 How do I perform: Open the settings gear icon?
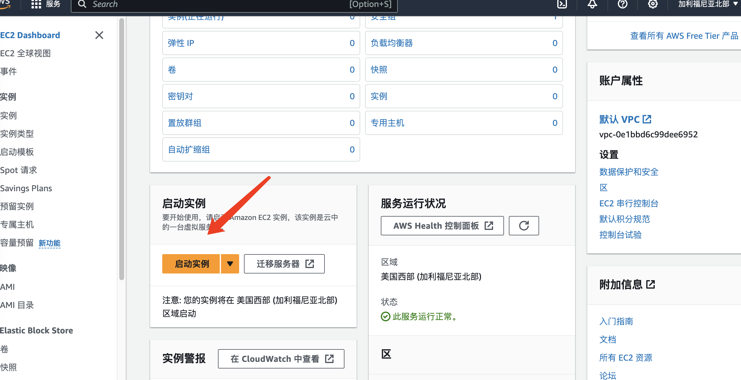pyautogui.click(x=653, y=4)
